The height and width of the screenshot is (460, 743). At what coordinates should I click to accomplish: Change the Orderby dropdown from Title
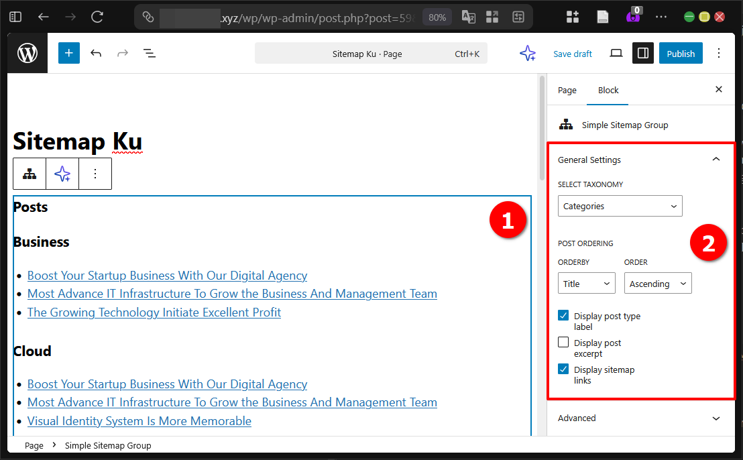(x=586, y=283)
